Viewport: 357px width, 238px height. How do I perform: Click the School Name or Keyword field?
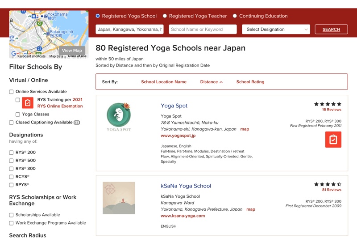[x=203, y=30]
